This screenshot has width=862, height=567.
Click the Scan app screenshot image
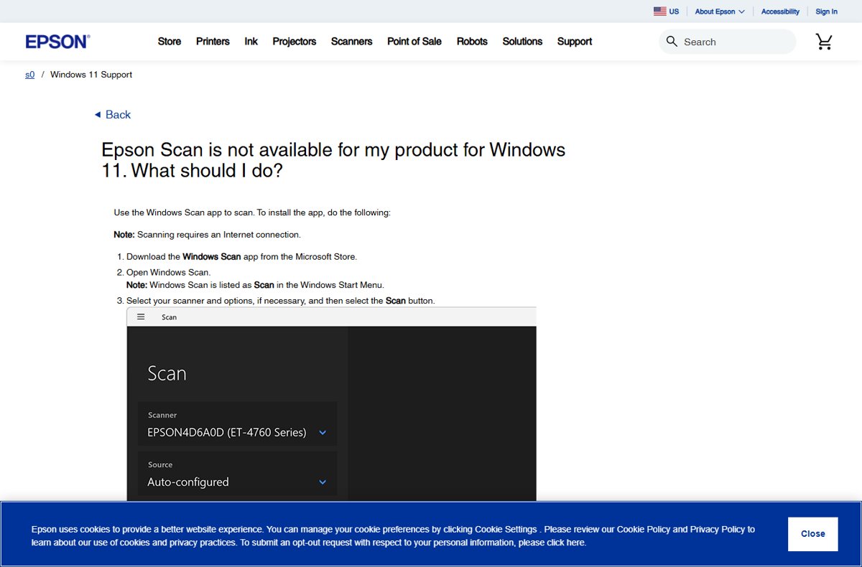[x=331, y=404]
